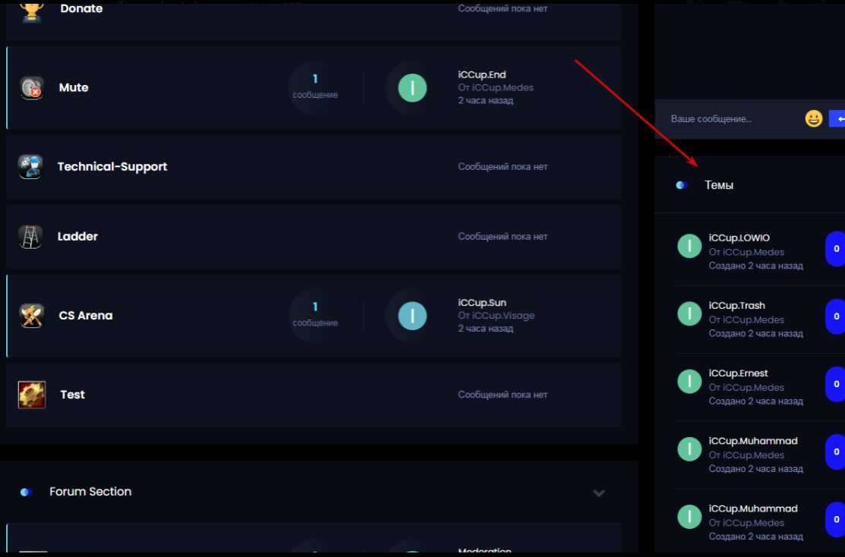Click the Forum Section heading
Image resolution: width=845 pixels, height=557 pixels.
90,492
